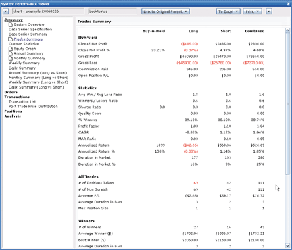The image size is (292, 250).
Task: Open the Print dropdown button
Action: click(252, 11)
